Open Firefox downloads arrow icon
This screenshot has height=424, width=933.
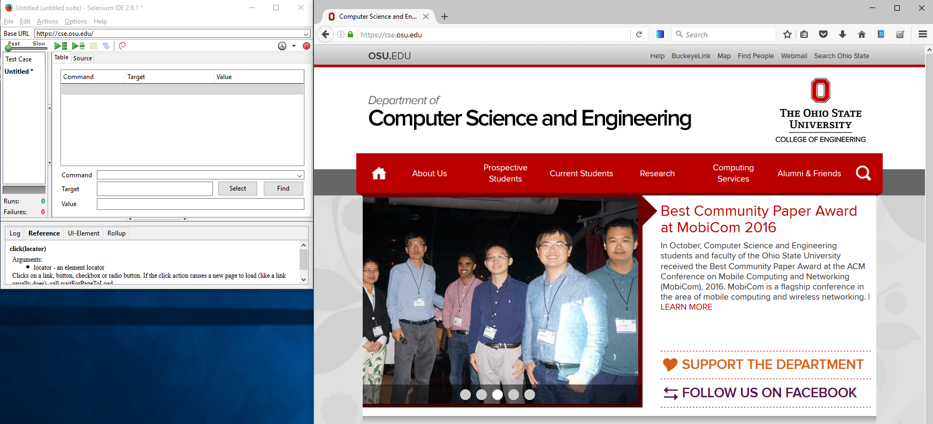(843, 35)
